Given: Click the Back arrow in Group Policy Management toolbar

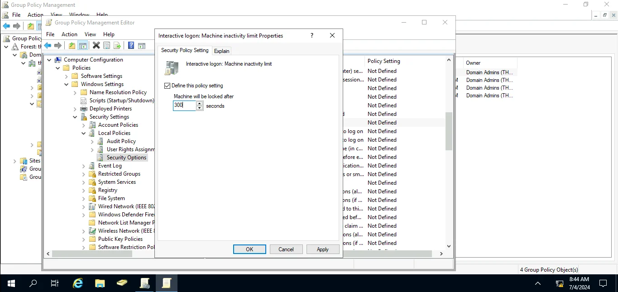Looking at the screenshot, I should coord(6,26).
